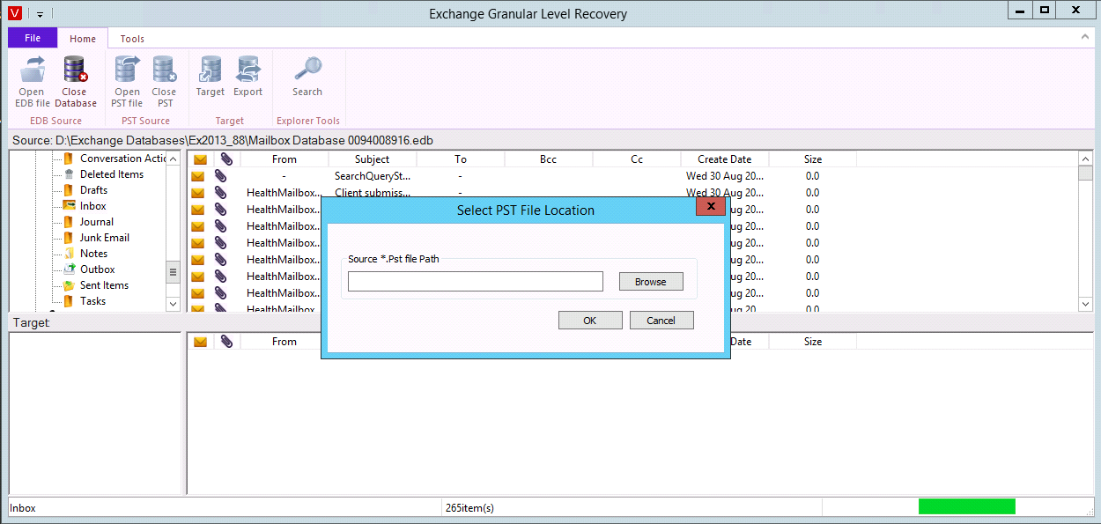Click the paperclip icon in the Client submiss row
The height and width of the screenshot is (524, 1101).
[220, 193]
